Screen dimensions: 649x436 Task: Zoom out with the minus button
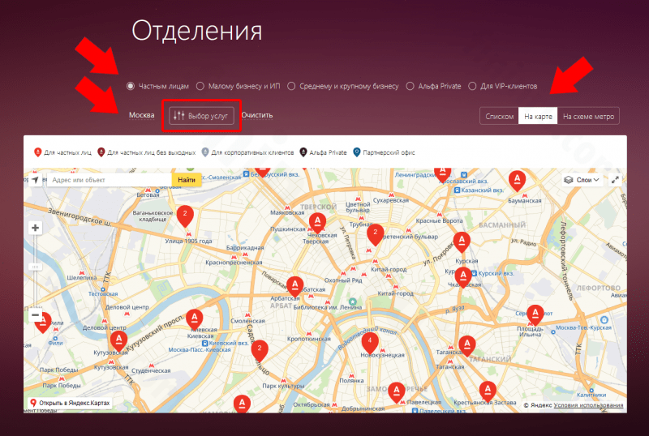(x=36, y=314)
